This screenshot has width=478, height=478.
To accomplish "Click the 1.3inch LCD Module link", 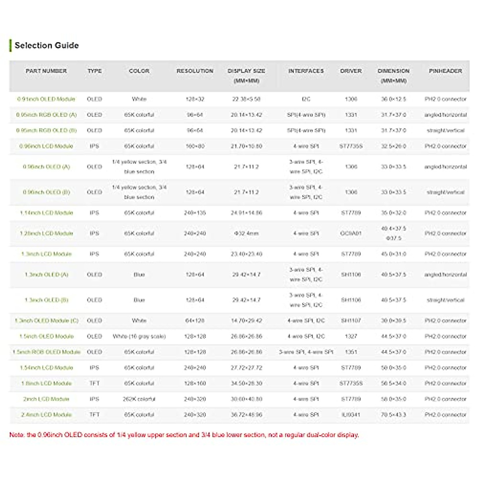I will [46, 254].
